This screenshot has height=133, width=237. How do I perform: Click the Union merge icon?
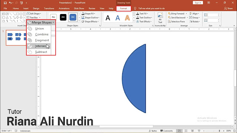[30, 28]
